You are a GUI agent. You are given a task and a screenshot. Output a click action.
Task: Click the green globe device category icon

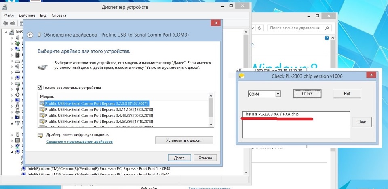pos(17,43)
